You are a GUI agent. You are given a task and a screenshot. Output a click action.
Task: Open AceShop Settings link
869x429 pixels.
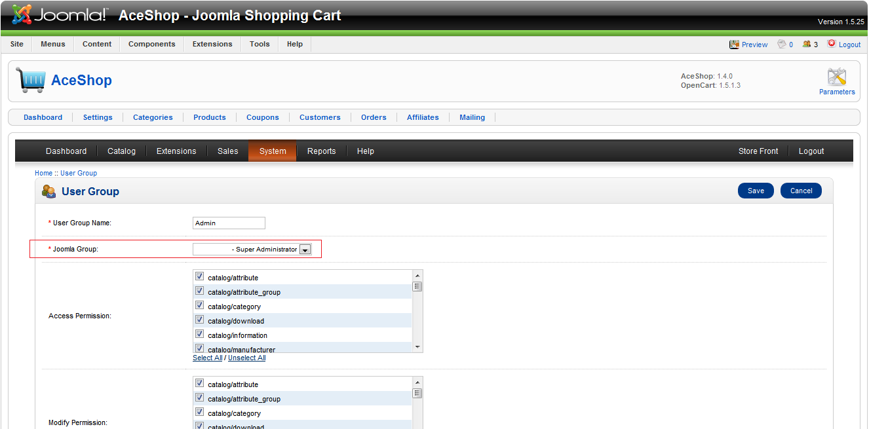point(98,117)
